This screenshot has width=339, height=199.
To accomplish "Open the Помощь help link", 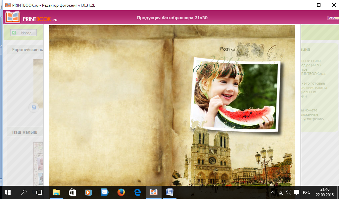I will [333, 18].
